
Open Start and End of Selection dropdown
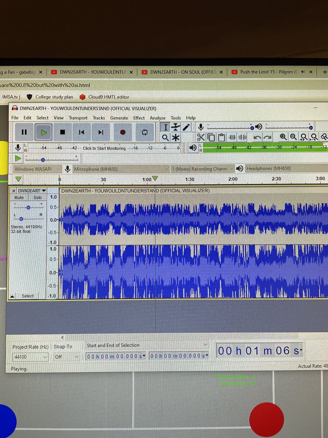tap(147, 345)
